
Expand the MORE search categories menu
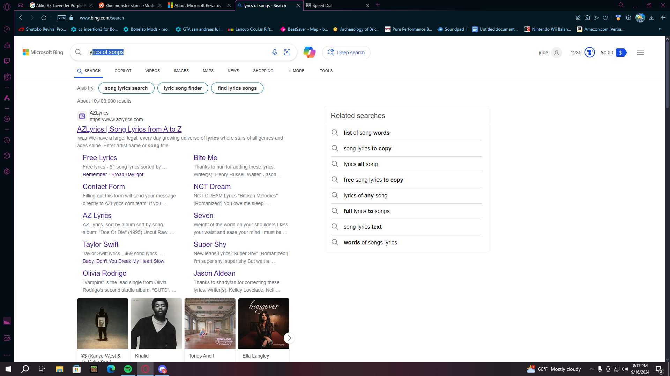(297, 71)
